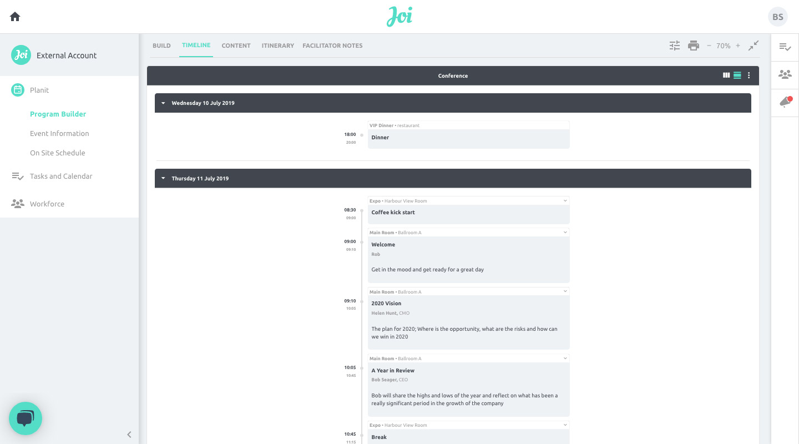Screen dimensions: 799x444
Task: Select Program Builder link
Action: click(x=58, y=114)
